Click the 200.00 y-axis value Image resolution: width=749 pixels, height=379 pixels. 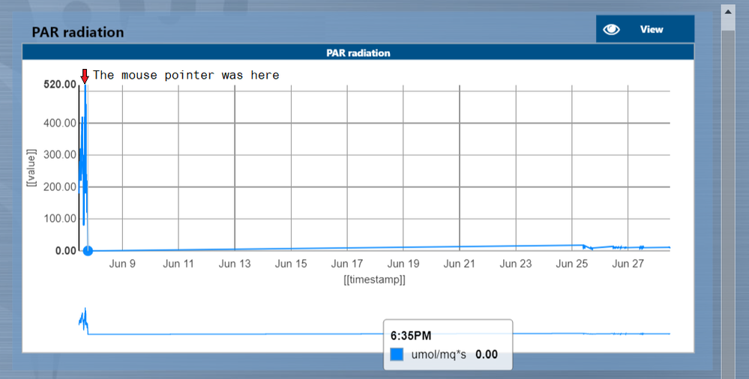60,187
